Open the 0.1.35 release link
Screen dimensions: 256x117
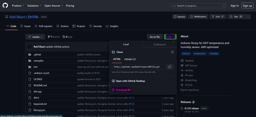192,108
